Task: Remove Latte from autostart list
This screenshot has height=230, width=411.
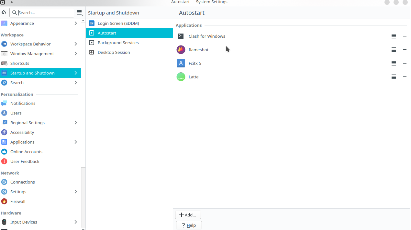Action: coord(405,77)
